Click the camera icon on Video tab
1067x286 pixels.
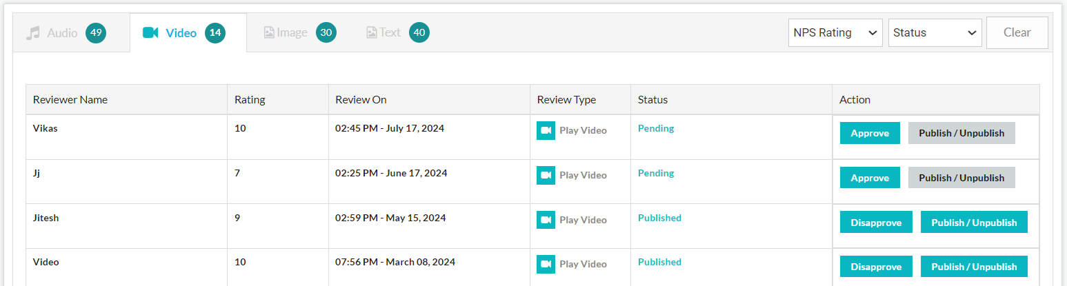tap(150, 33)
